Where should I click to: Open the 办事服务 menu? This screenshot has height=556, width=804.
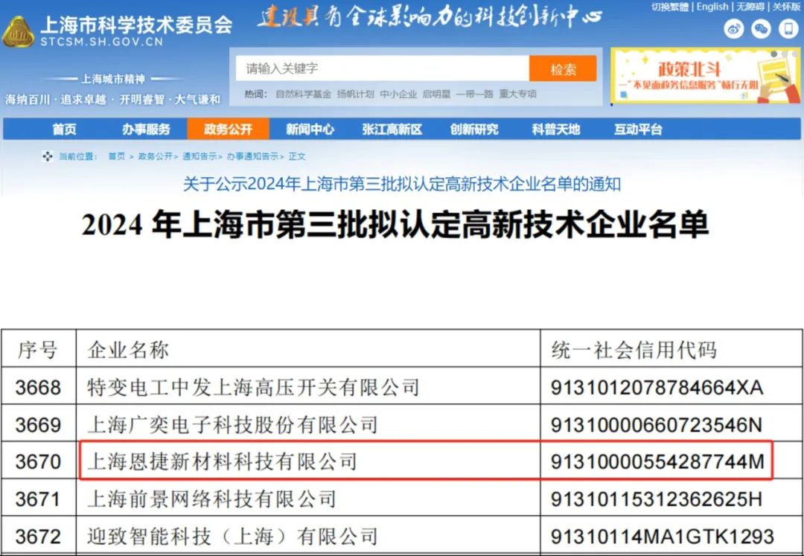click(x=146, y=130)
